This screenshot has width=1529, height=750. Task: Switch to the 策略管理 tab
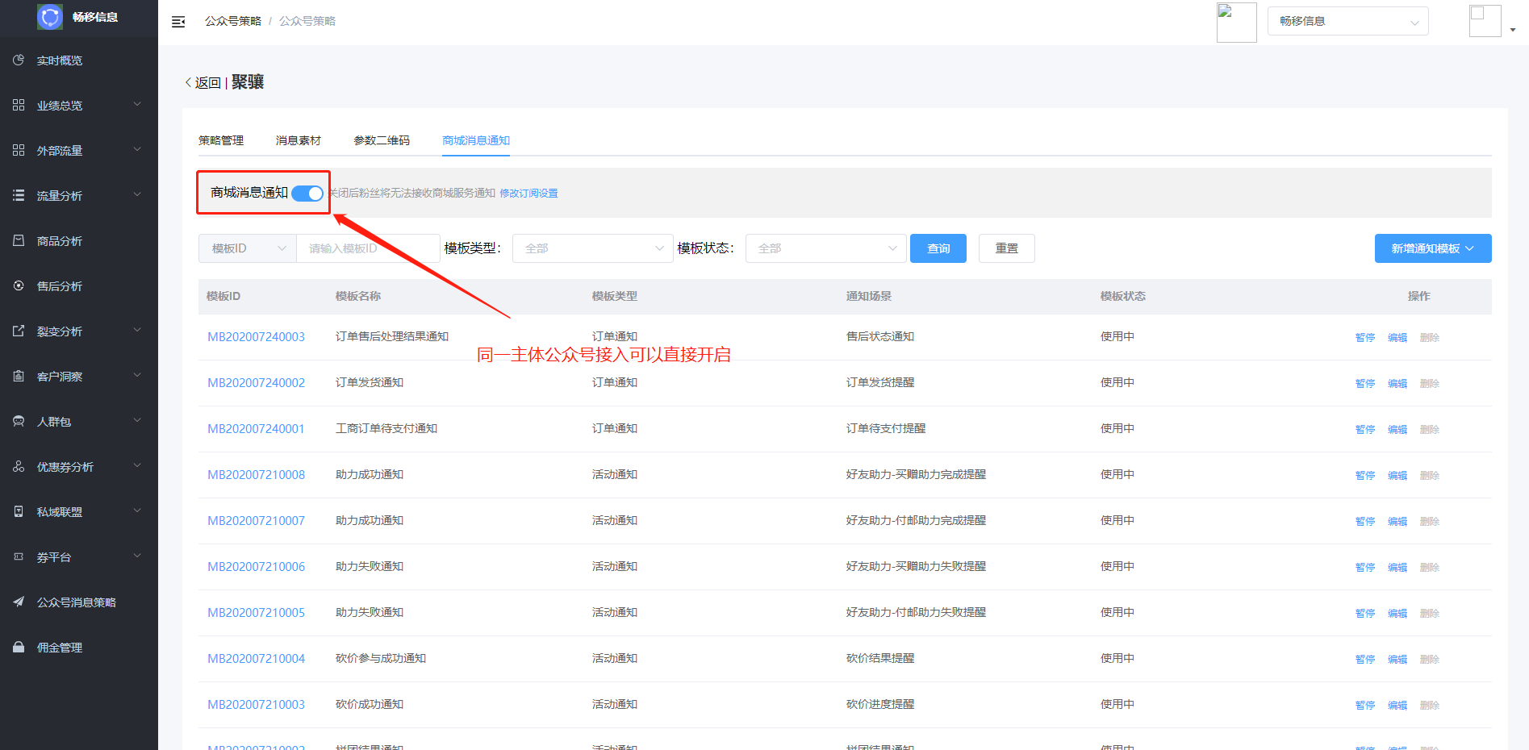point(221,140)
